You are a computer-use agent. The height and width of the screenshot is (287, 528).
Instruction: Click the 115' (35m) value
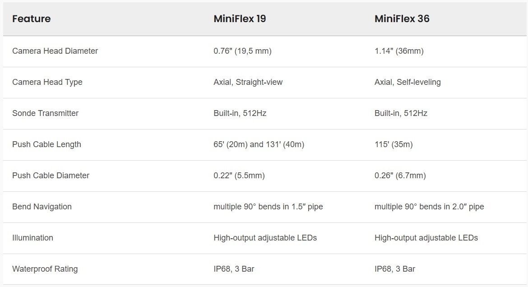[x=394, y=144]
